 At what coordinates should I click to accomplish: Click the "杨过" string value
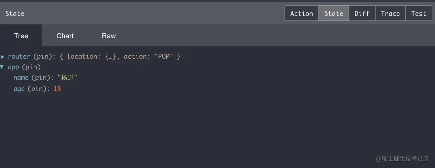point(67,78)
